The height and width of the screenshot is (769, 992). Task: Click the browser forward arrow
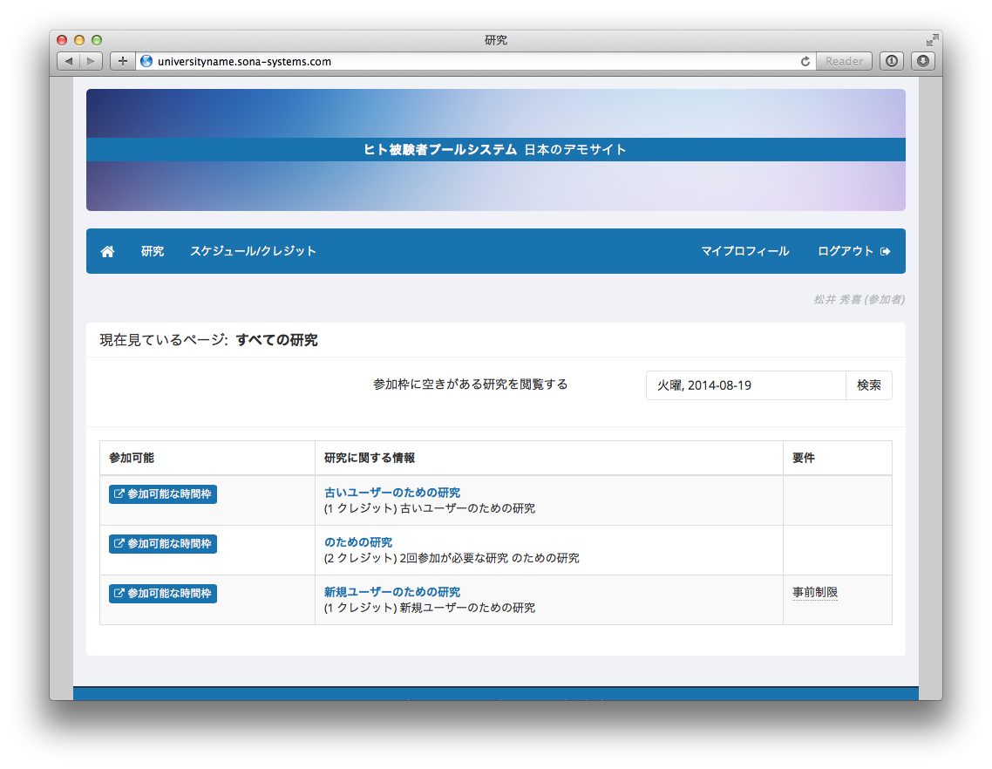pyautogui.click(x=92, y=61)
